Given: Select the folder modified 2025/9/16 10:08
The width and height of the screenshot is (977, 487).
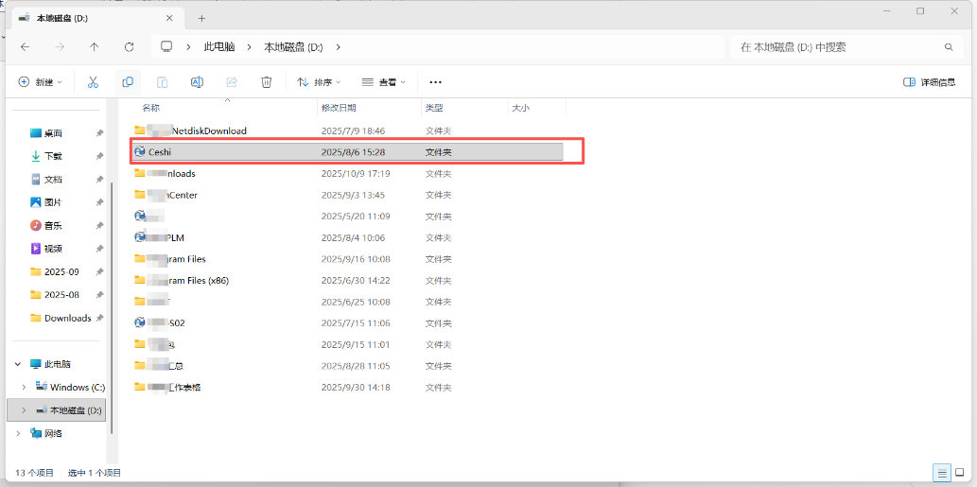Looking at the screenshot, I should tap(348, 258).
